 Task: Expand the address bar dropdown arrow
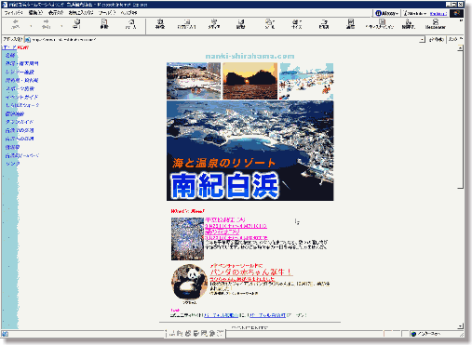tap(422, 40)
